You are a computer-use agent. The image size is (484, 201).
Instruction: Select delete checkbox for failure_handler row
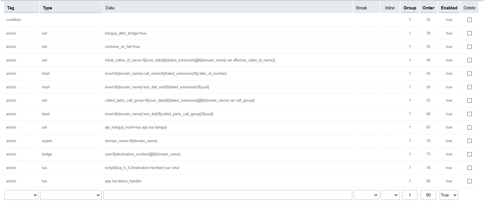coord(469,181)
